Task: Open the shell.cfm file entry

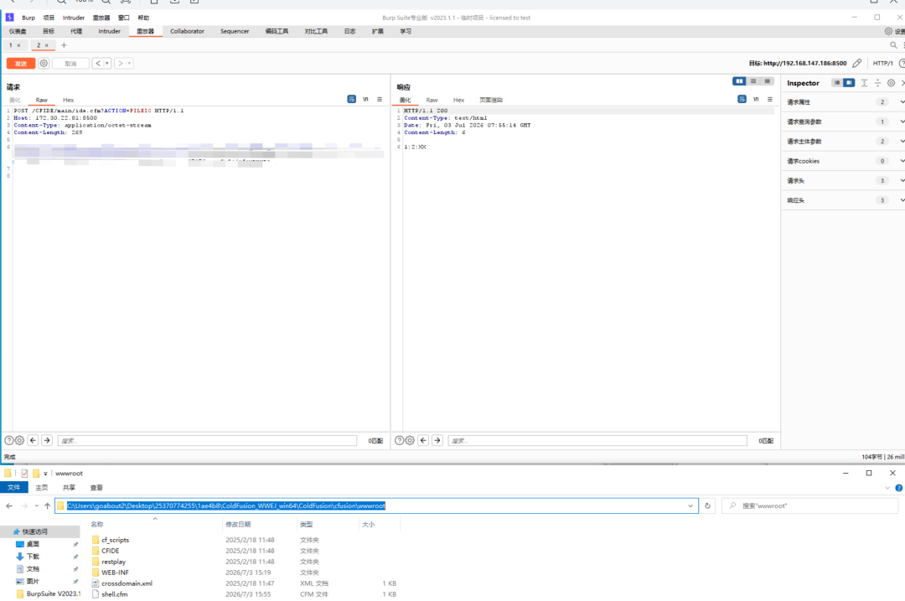Action: click(x=114, y=594)
